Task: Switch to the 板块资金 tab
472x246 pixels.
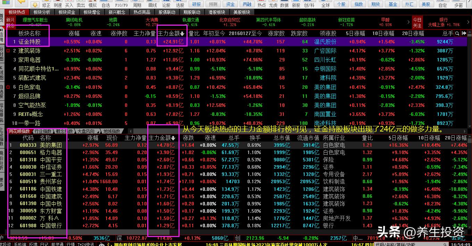Action: (67, 12)
